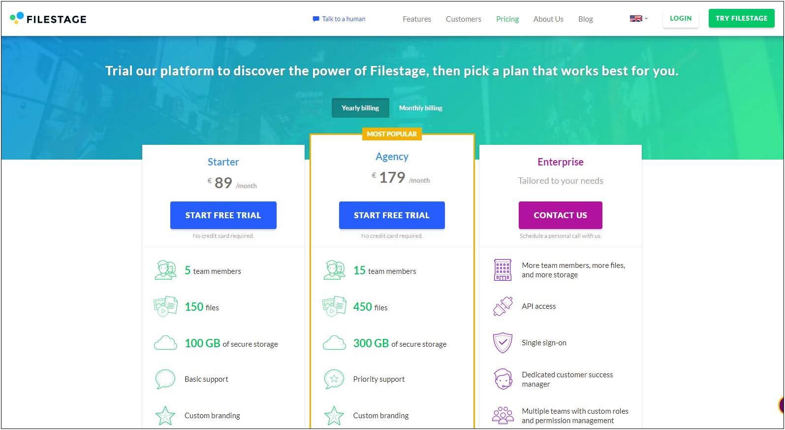Click Starter Basic support speech icon
Viewport: 785px width, 430px height.
coord(165,379)
